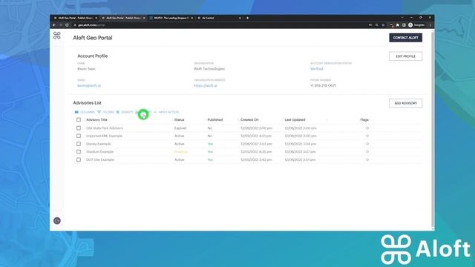Open the Apply Action dropdown
Screen dimensions: 475x267
coord(166,112)
